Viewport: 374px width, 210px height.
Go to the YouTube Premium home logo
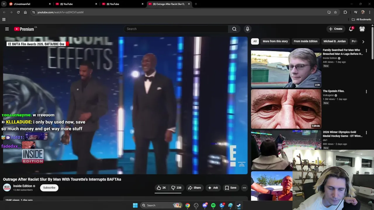pos(24,29)
